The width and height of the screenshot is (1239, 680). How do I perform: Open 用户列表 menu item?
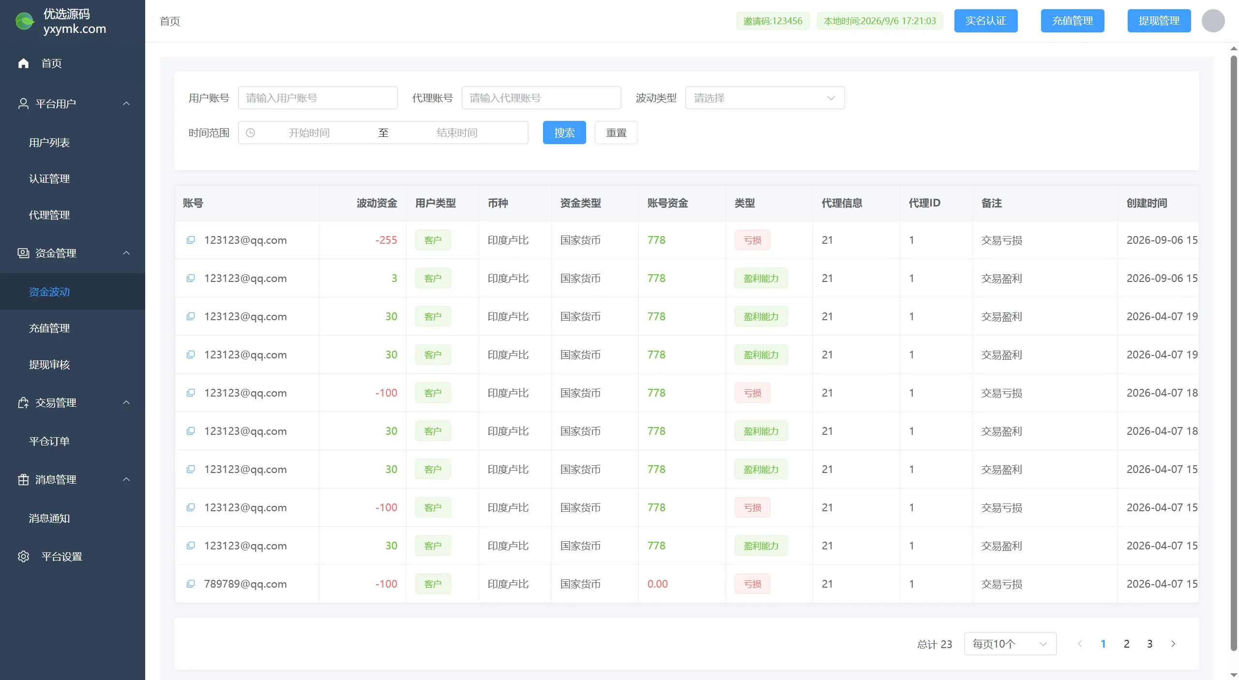[x=73, y=143]
